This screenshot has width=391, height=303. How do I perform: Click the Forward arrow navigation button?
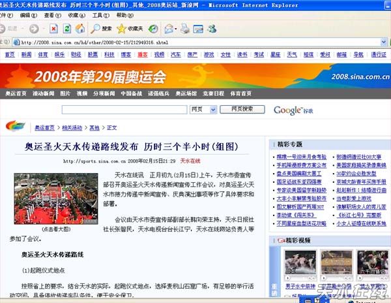(33, 29)
